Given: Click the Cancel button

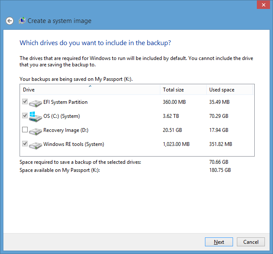Looking at the screenshot, I should pyautogui.click(x=251, y=242).
